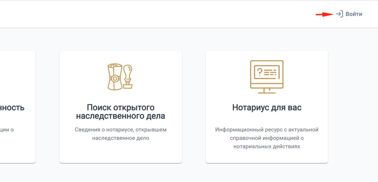Click the red arrow pointing to Войти
The width and height of the screenshot is (378, 182).
[324, 14]
